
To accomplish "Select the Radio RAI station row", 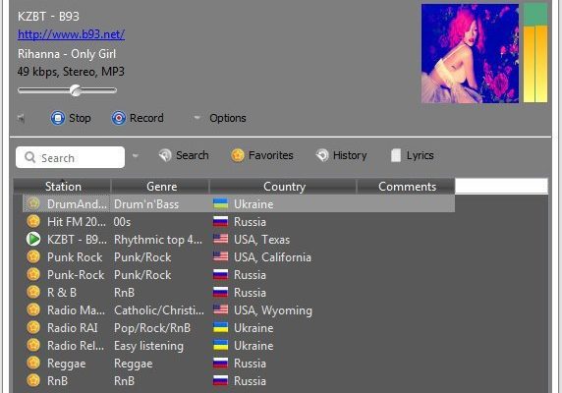I will coord(239,328).
